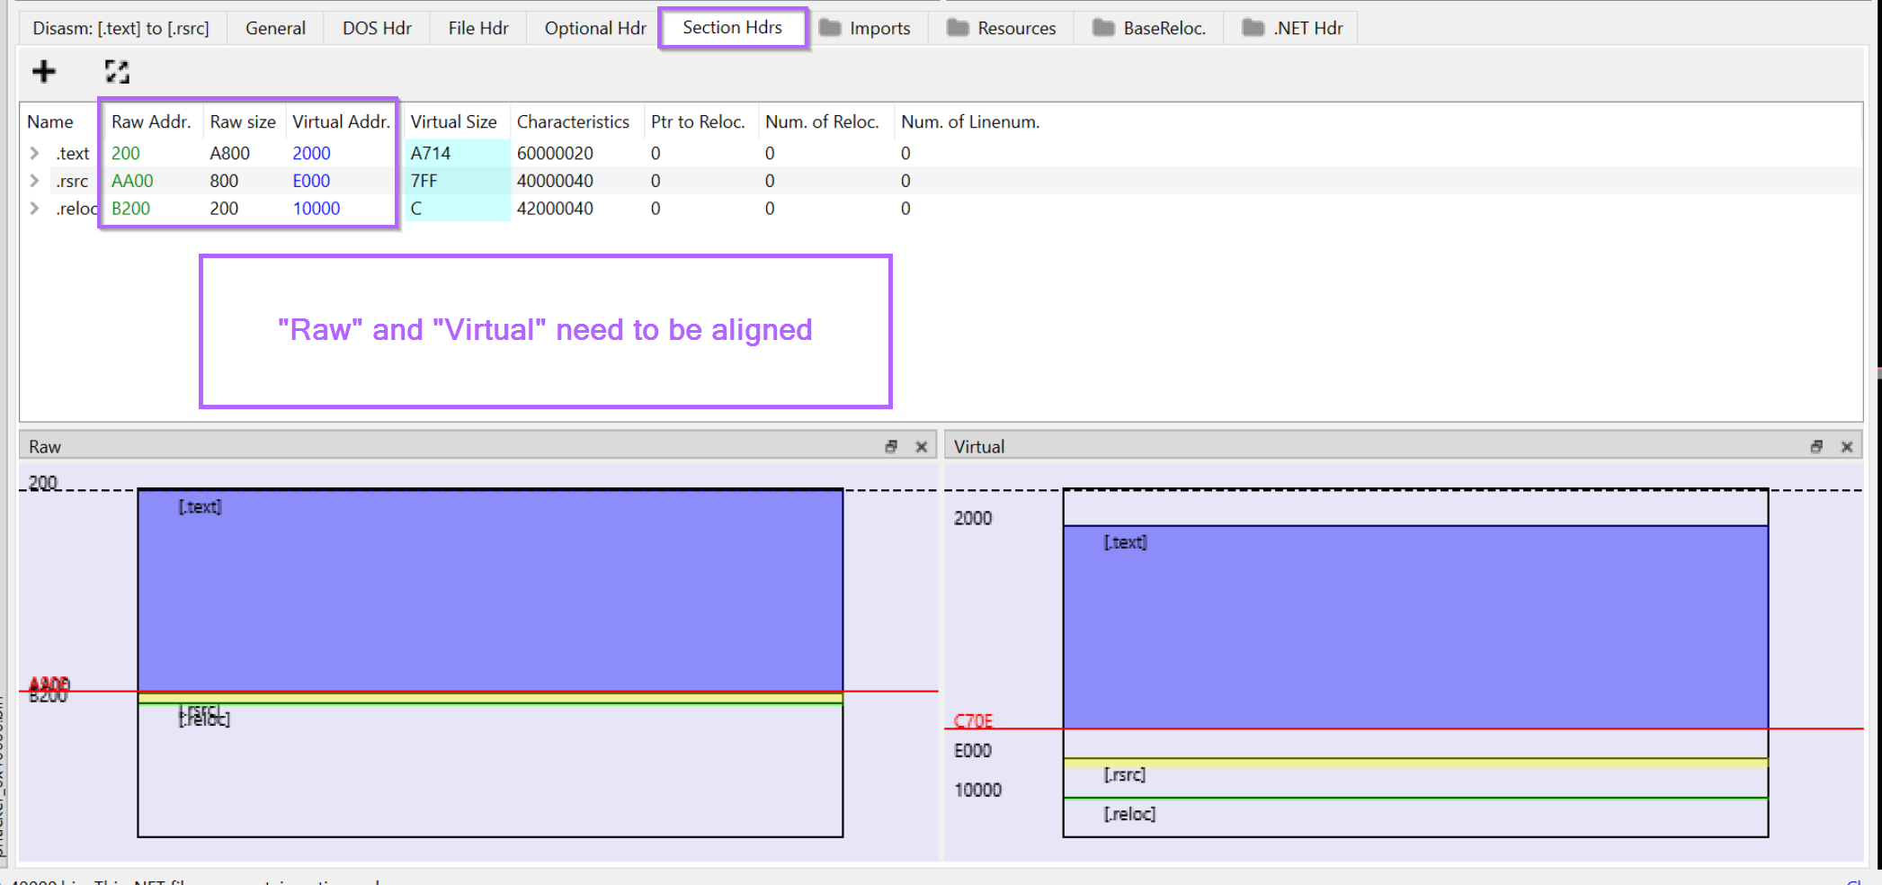Click the BaseReloc. tab folder icon
The width and height of the screenshot is (1882, 885).
(1103, 28)
